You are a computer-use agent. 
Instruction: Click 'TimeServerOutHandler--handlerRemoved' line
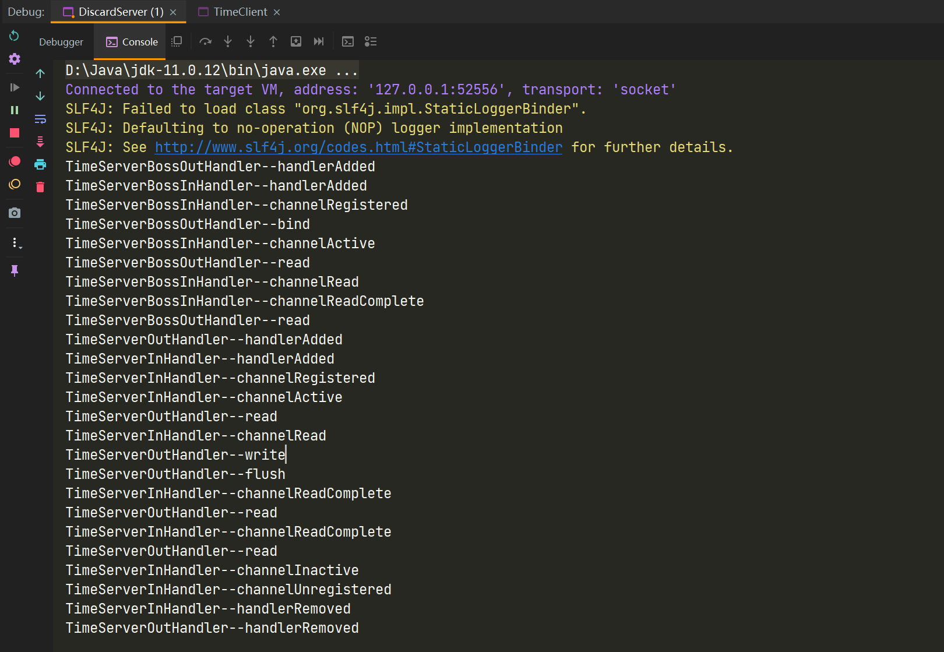click(212, 628)
